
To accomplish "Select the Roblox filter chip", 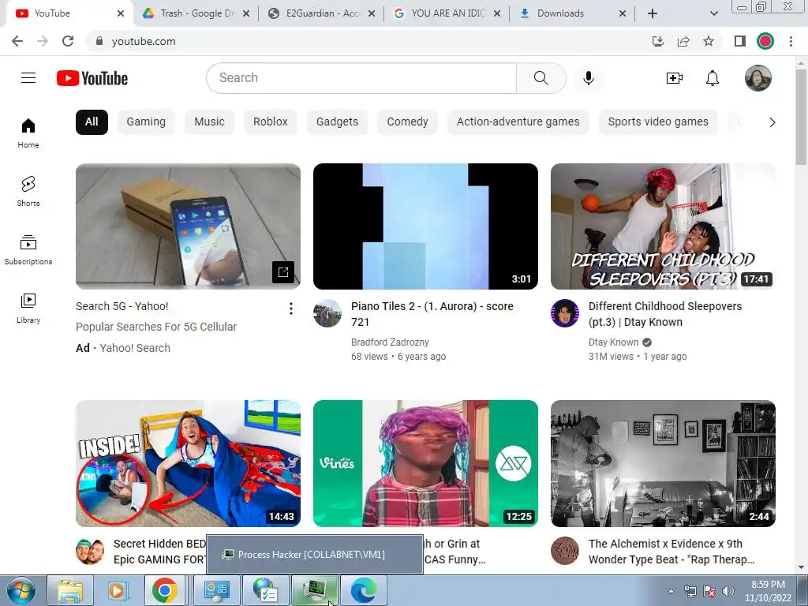I will click(271, 122).
